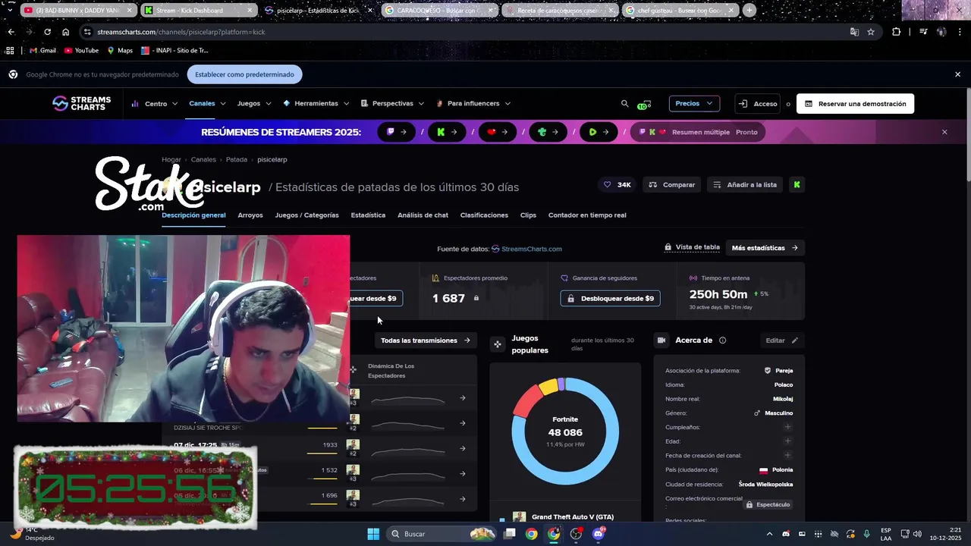Open the Kick 2025 recap pill

point(448,132)
